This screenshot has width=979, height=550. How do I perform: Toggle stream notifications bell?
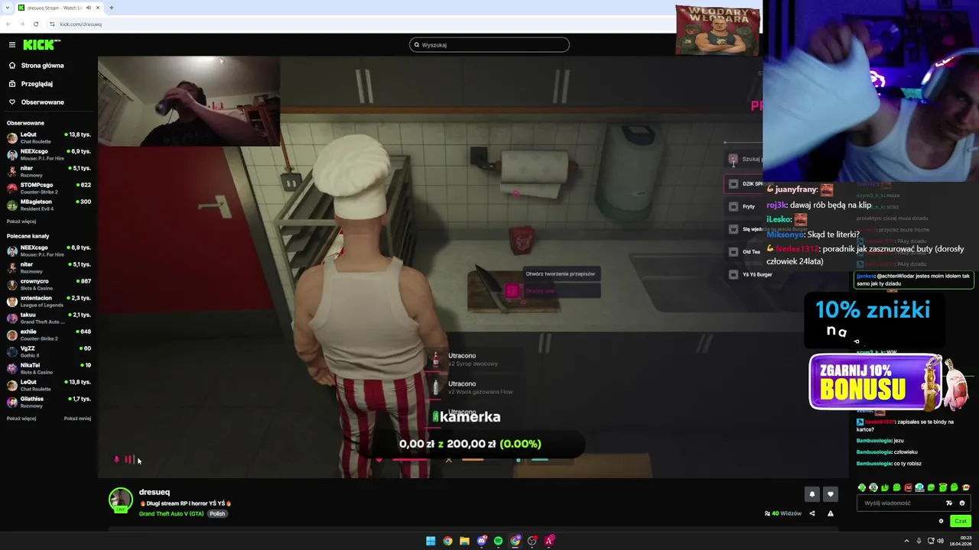(x=812, y=494)
